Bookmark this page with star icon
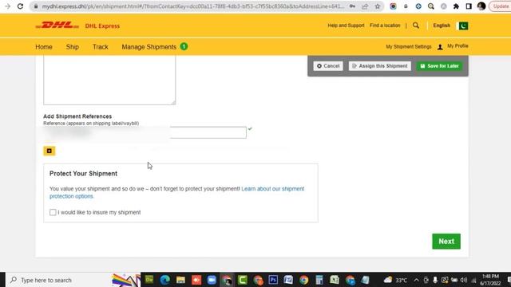The image size is (511, 287). click(378, 6)
